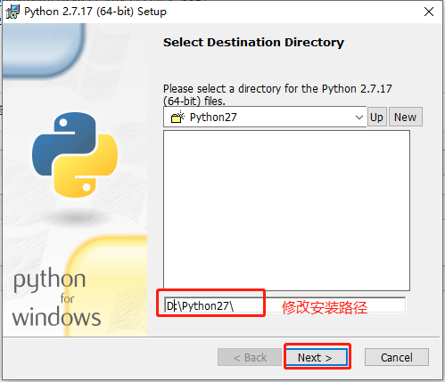Click inside the empty directory list box
This screenshot has height=382, width=445.
[x=286, y=210]
